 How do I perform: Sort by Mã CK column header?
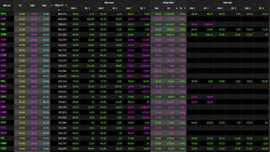point(7,5)
